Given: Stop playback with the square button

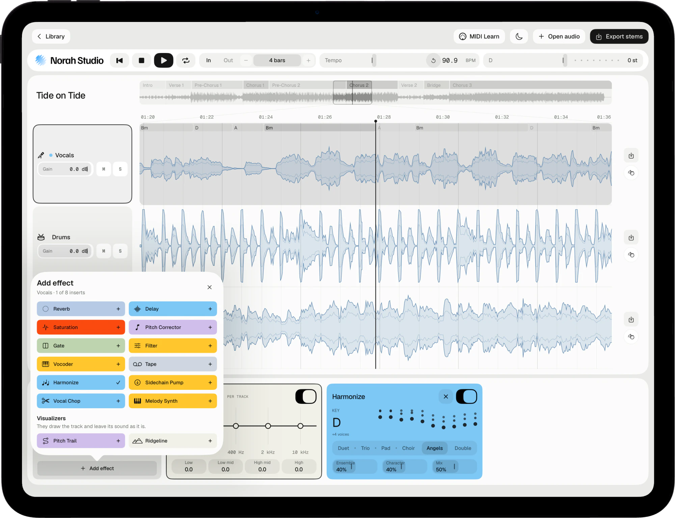Looking at the screenshot, I should pos(141,60).
